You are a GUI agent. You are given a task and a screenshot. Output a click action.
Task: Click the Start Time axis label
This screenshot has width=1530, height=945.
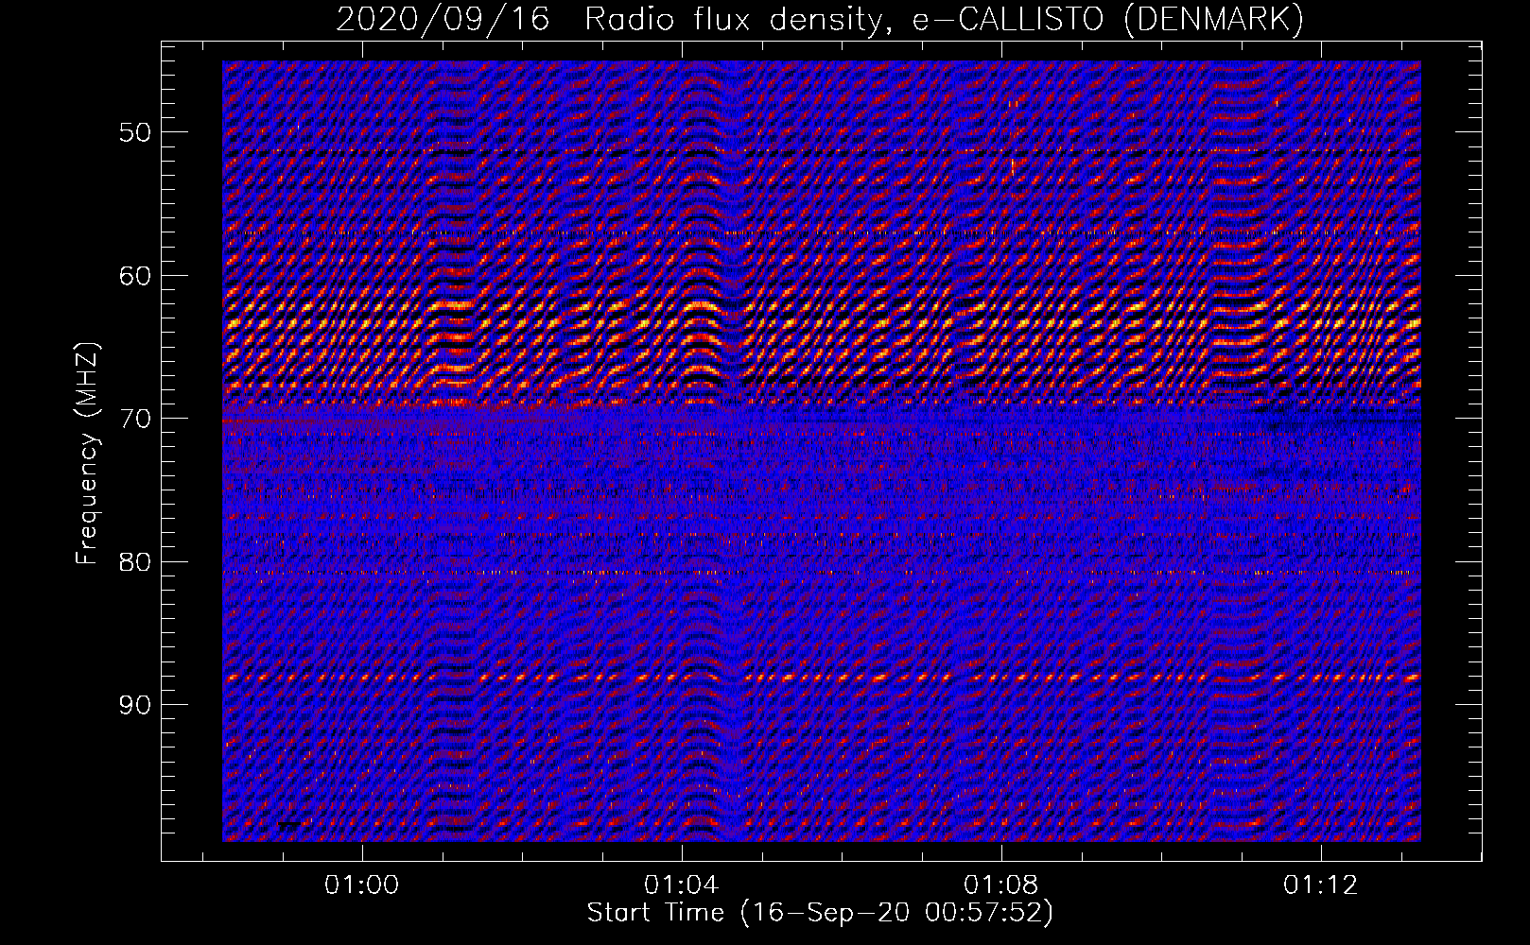pyautogui.click(x=820, y=913)
